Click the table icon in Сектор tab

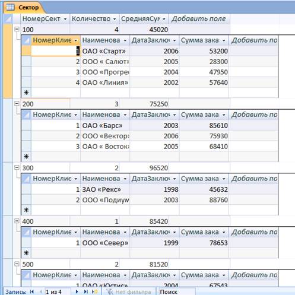(x=10, y=8)
